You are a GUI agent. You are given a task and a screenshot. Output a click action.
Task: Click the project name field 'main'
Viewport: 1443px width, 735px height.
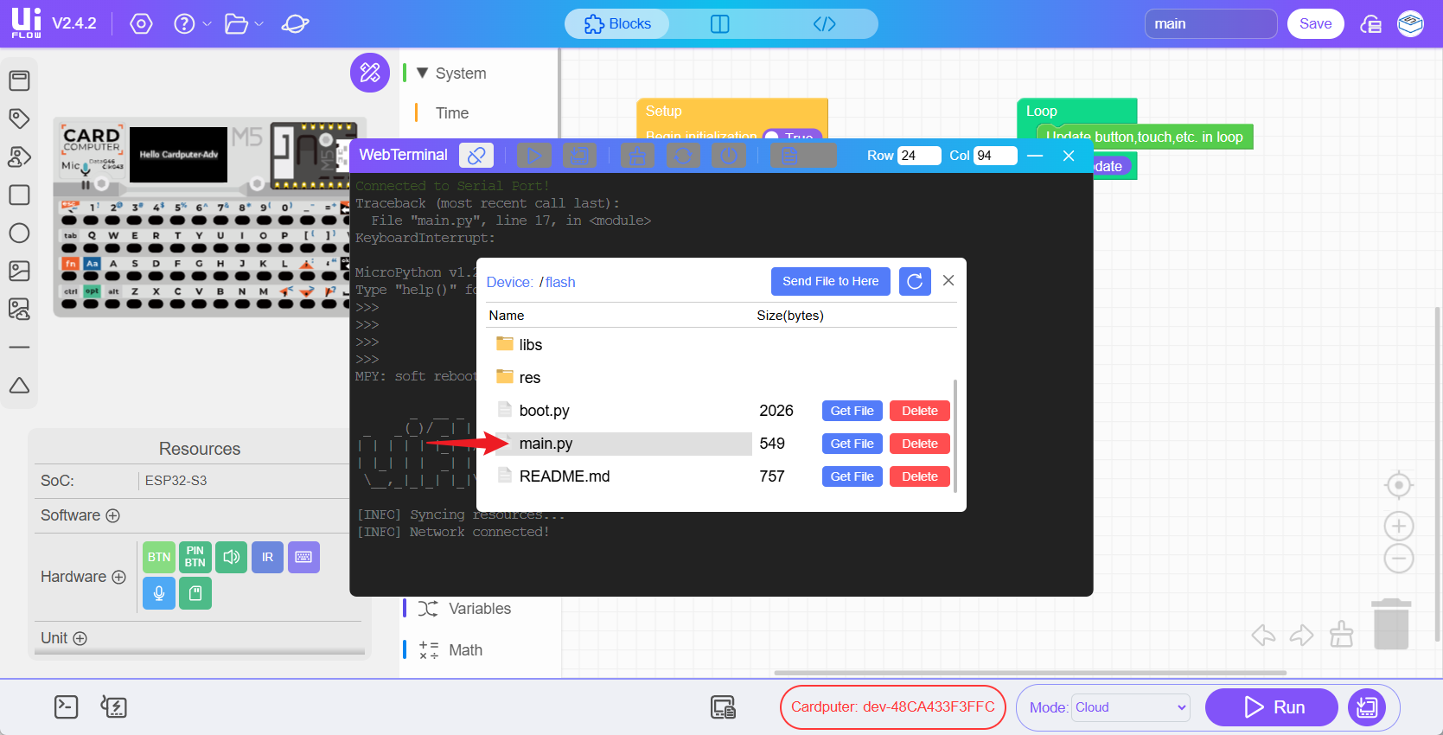pyautogui.click(x=1210, y=23)
